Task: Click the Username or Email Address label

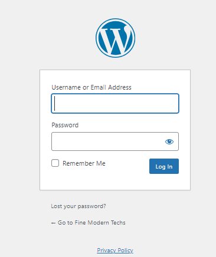Action: [91, 87]
